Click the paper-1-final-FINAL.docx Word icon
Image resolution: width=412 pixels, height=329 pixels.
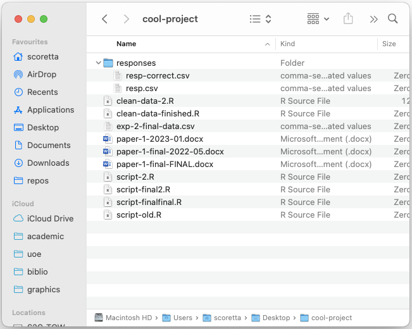pos(108,164)
